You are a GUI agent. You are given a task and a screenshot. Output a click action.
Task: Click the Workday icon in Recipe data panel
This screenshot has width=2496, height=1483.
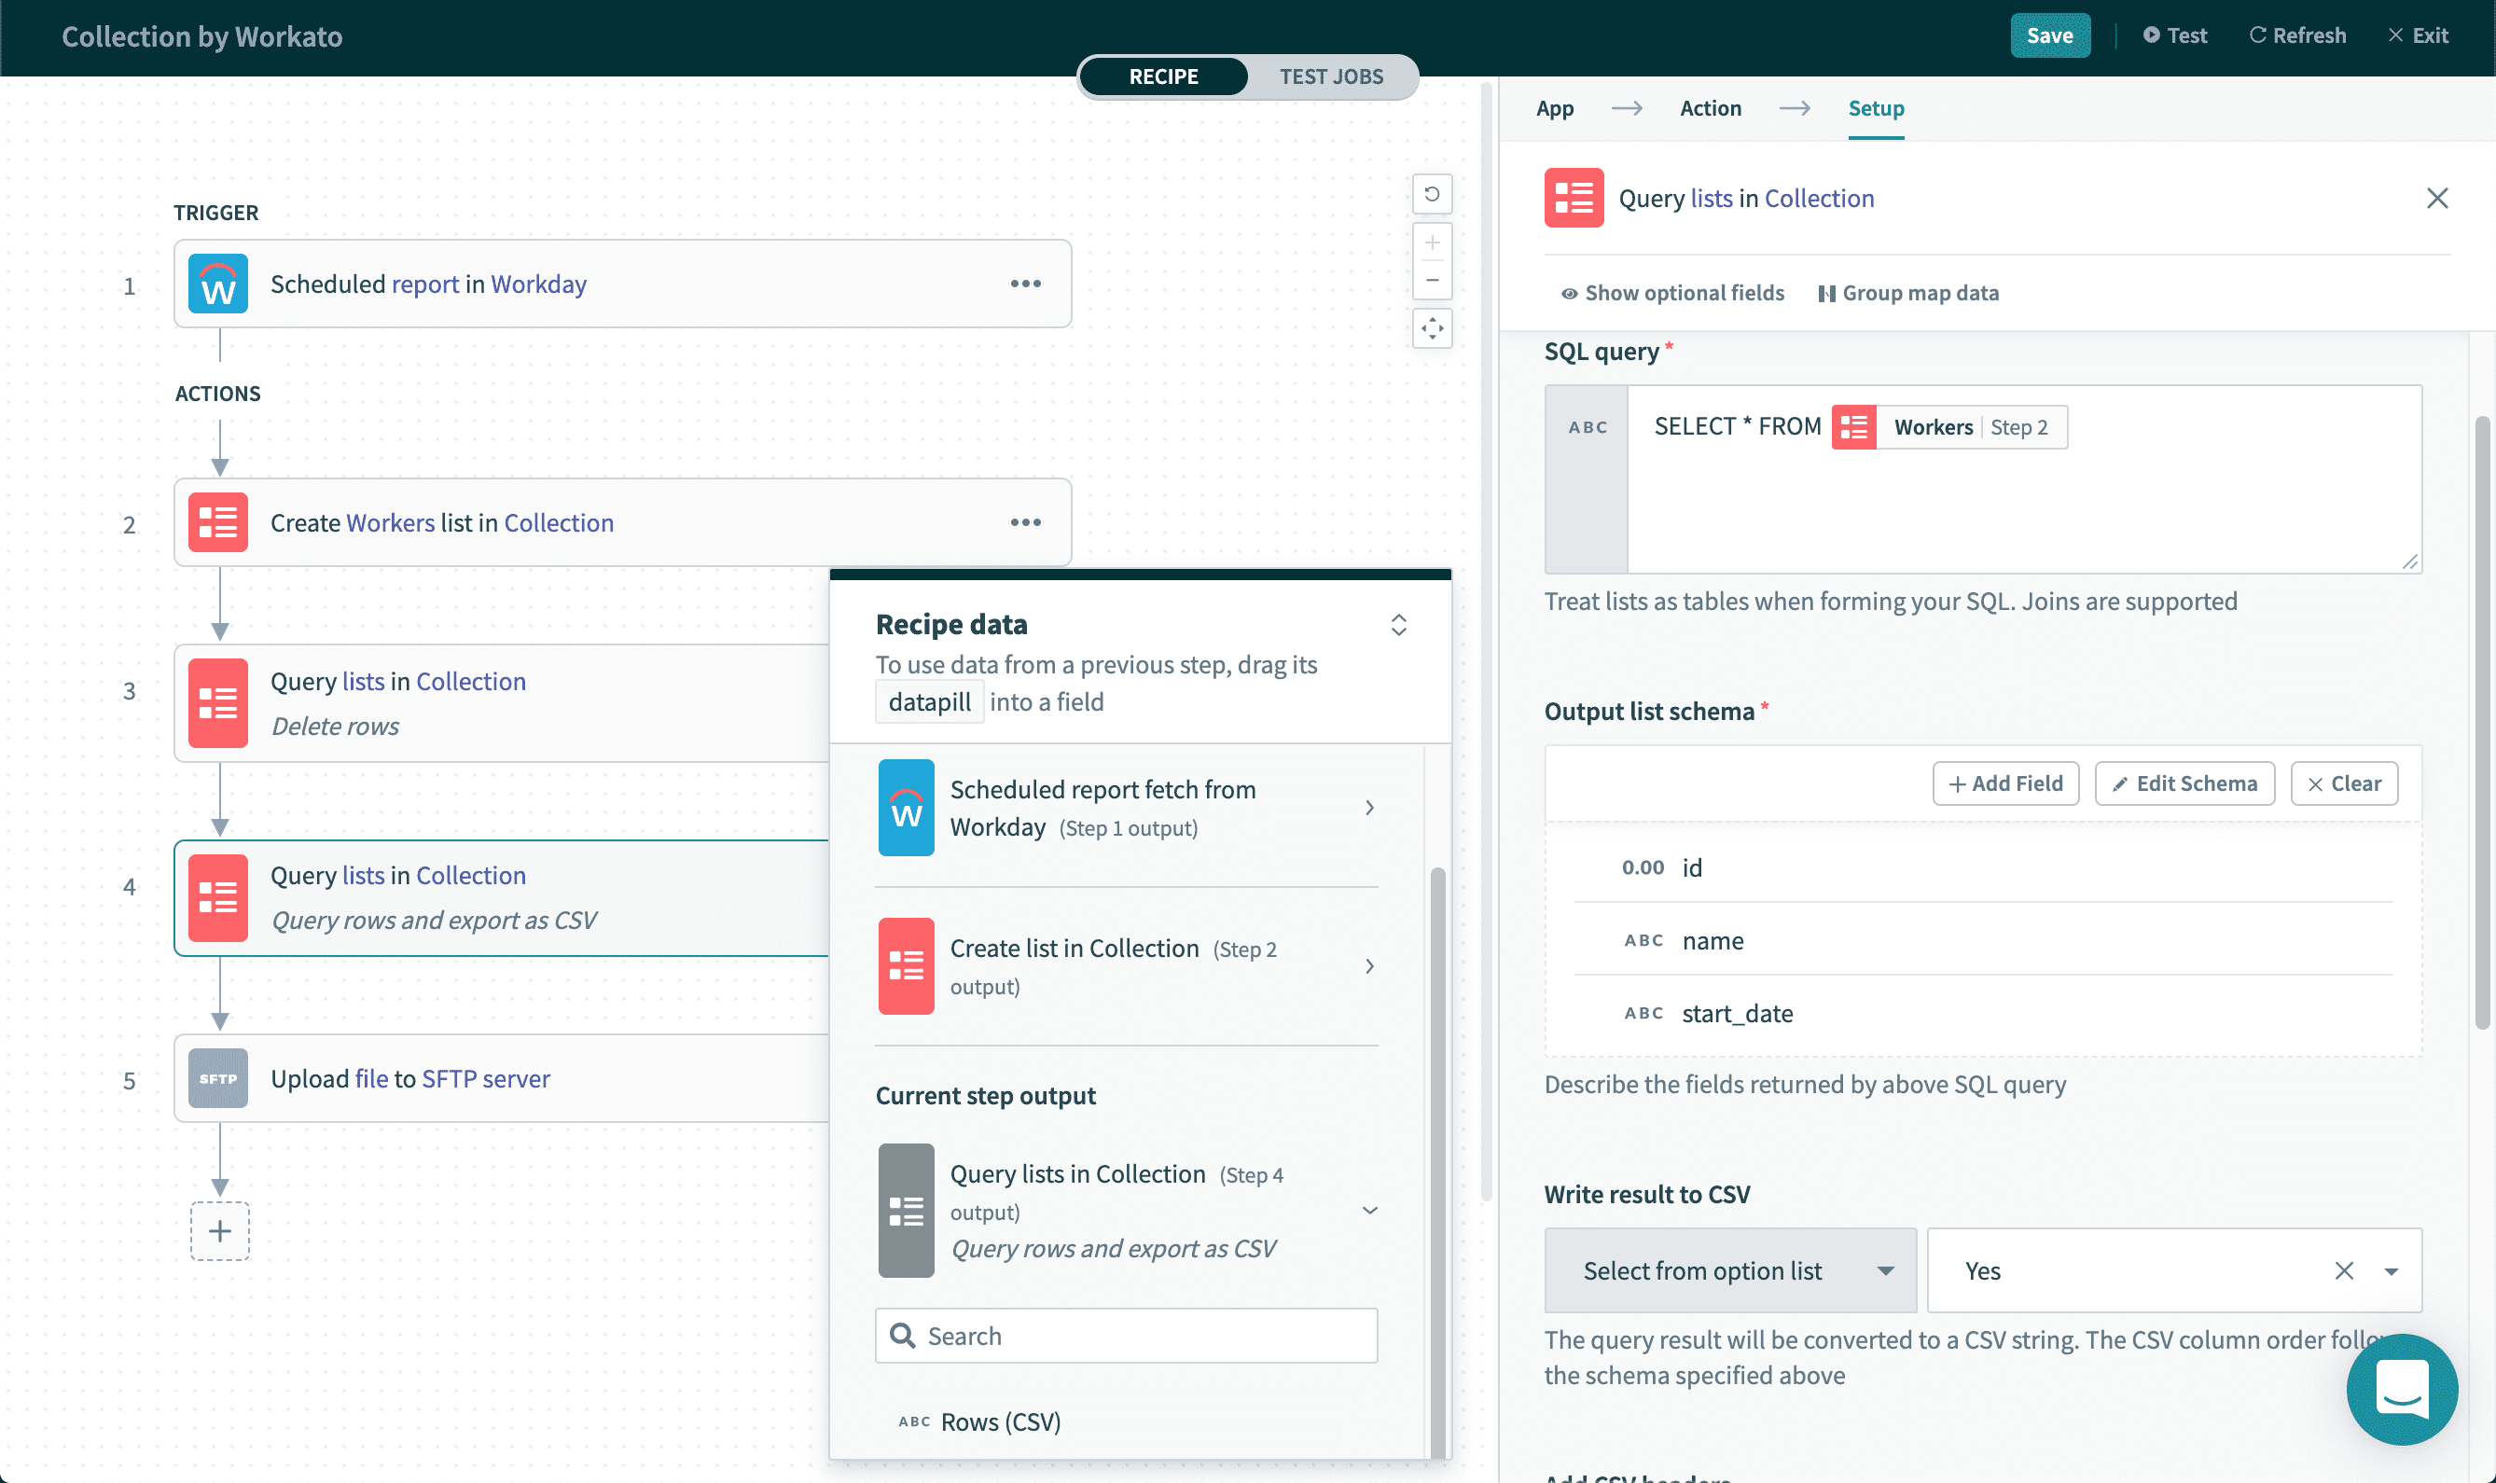pyautogui.click(x=906, y=807)
